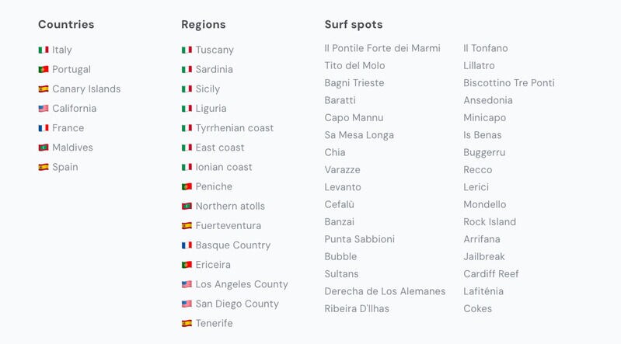
Task: Open the Tyrrhenian coast region
Action: (234, 128)
